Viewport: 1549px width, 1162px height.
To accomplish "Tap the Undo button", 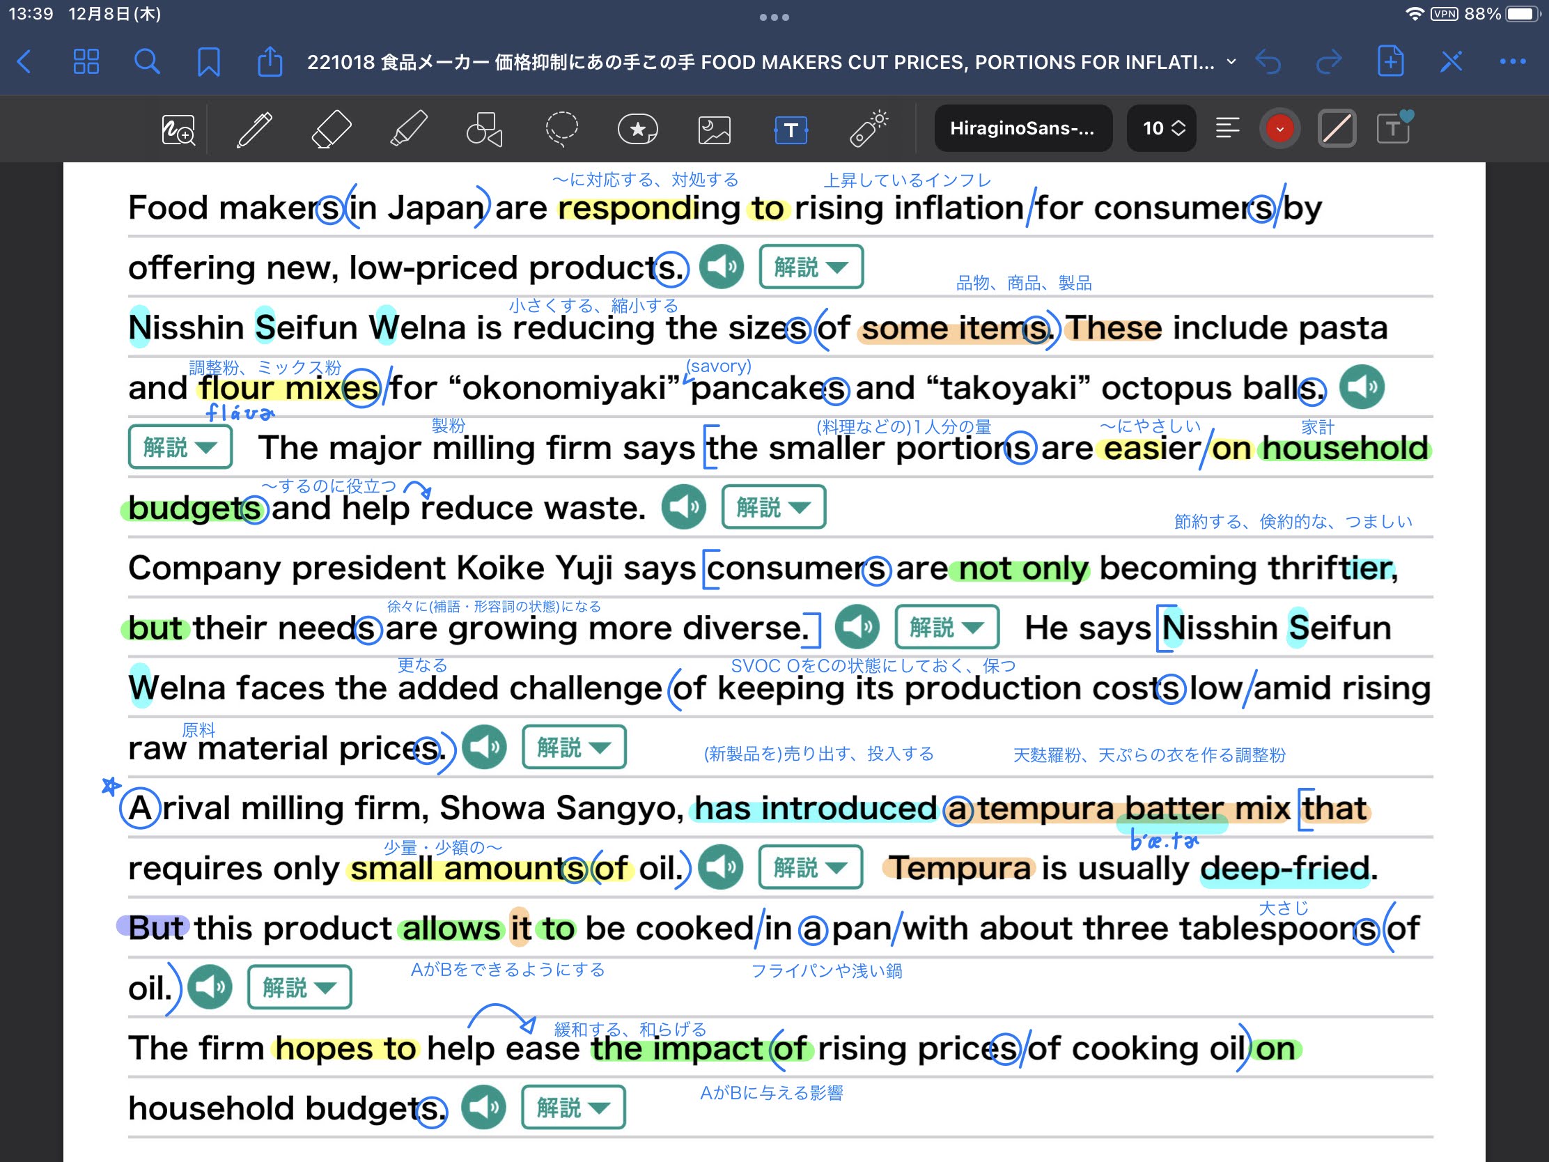I will 1269,61.
